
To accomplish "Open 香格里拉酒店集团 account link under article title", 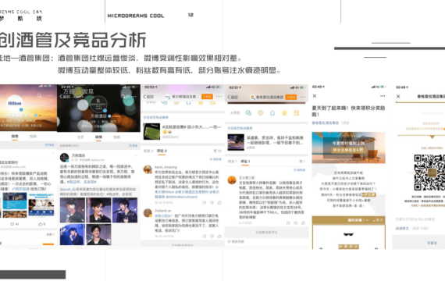I will pos(326,123).
